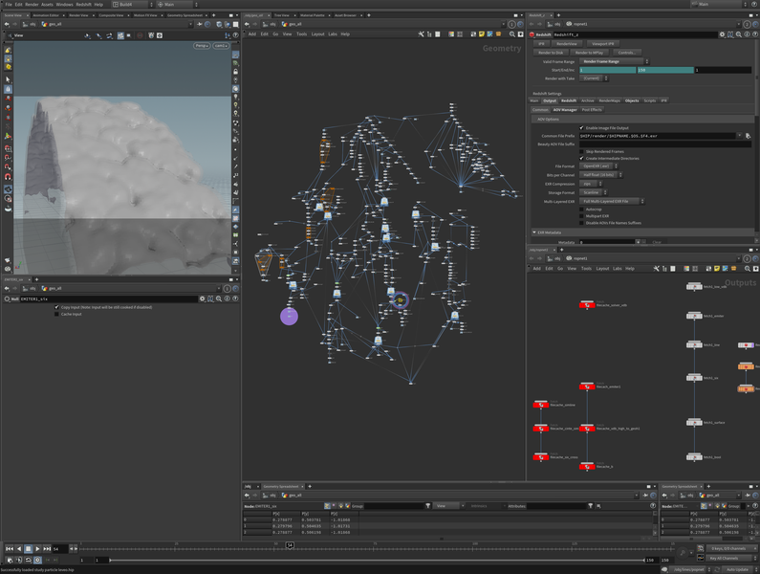Switch to the Redshift settings tab
The height and width of the screenshot is (574, 760).
(569, 100)
